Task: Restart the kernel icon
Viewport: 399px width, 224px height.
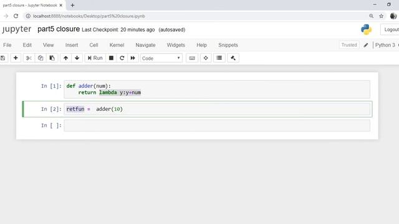Action: point(122,58)
